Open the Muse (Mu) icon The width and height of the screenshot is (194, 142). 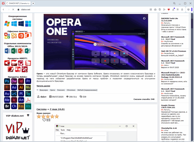tap(28, 87)
